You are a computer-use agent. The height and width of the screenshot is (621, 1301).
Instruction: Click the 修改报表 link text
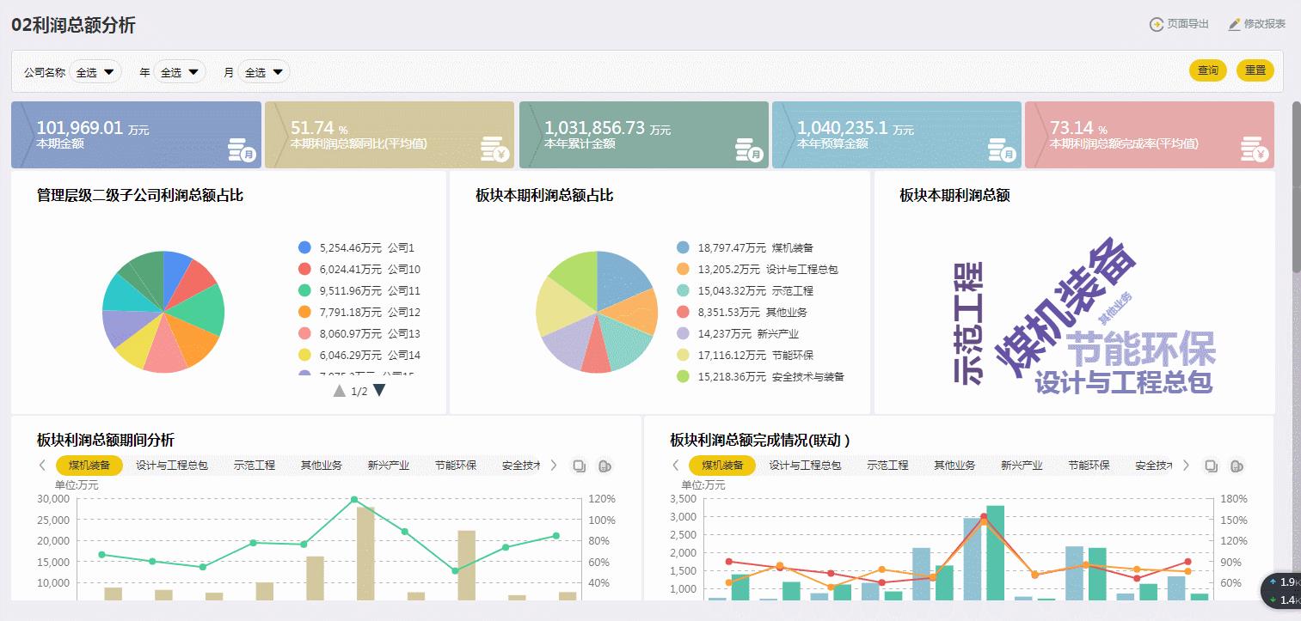click(x=1265, y=24)
